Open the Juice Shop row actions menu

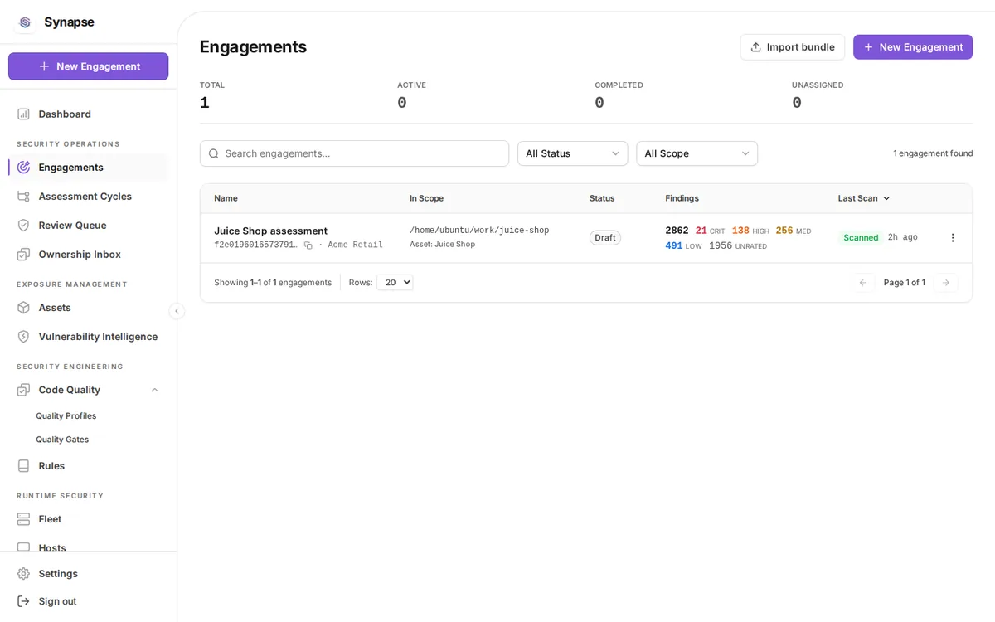pyautogui.click(x=953, y=238)
